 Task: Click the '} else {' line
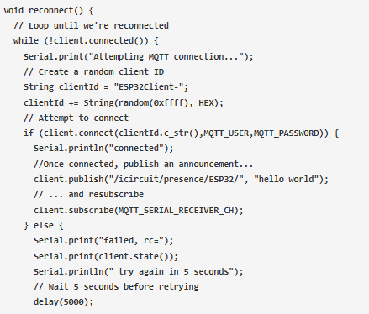pyautogui.click(x=44, y=225)
